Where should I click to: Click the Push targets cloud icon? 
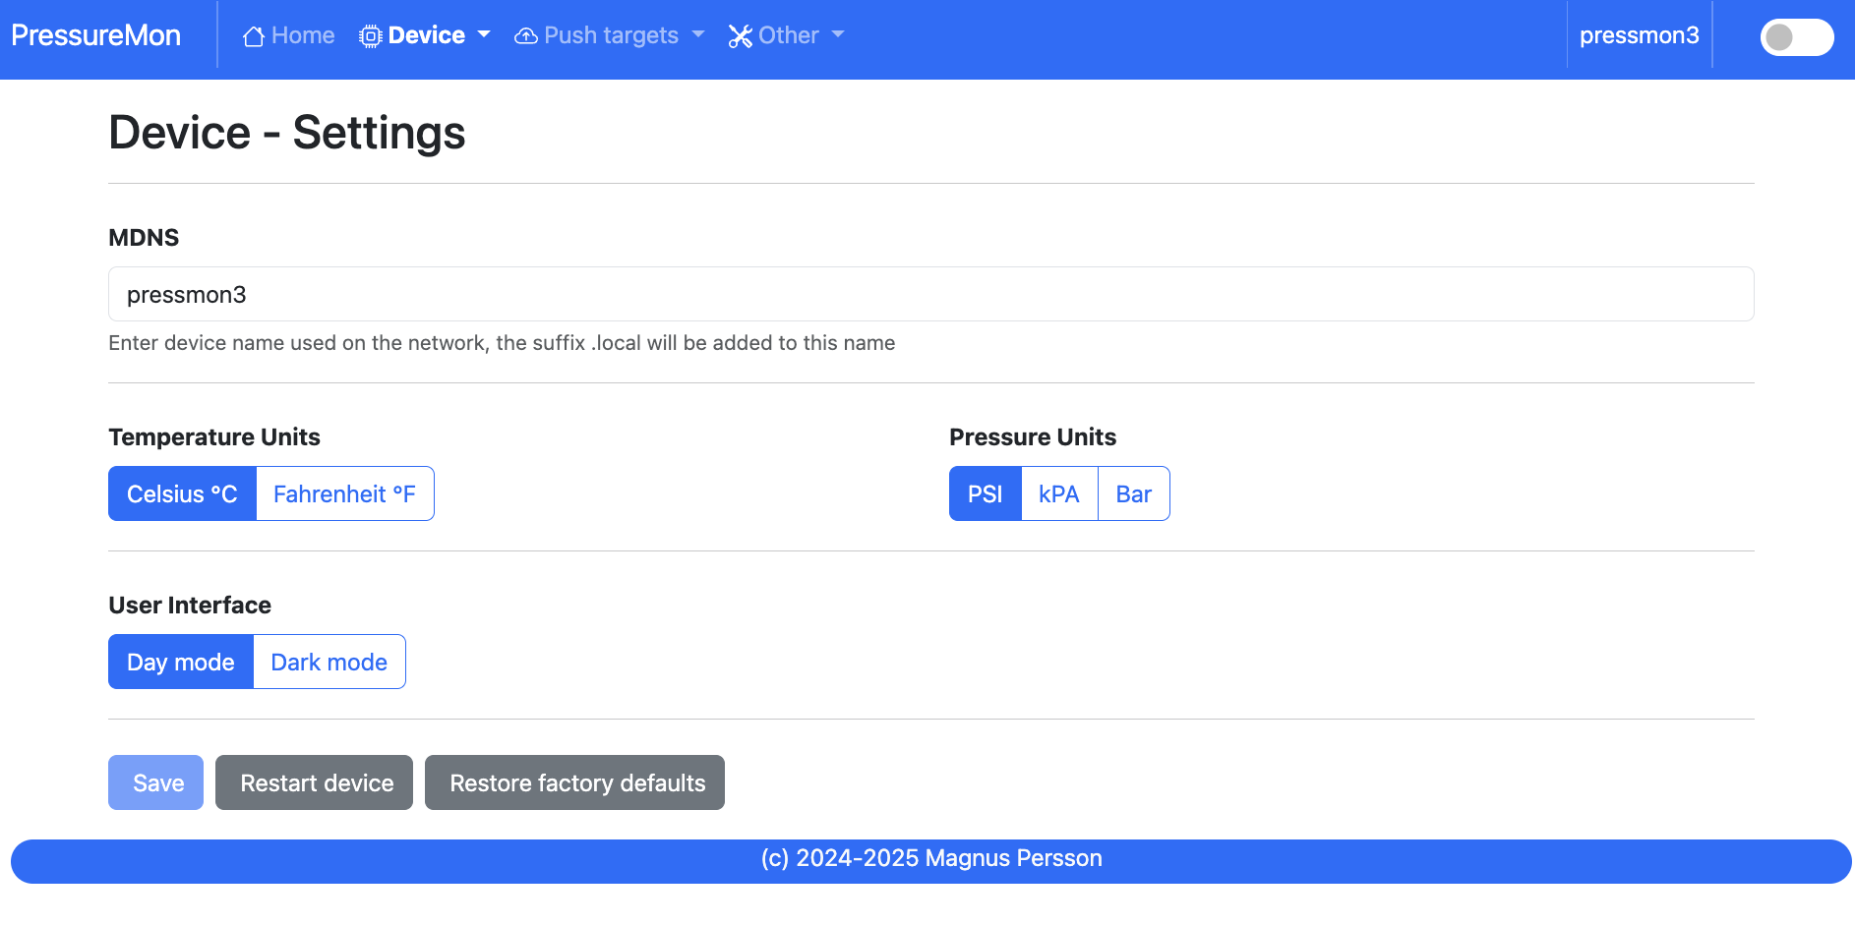tap(526, 36)
